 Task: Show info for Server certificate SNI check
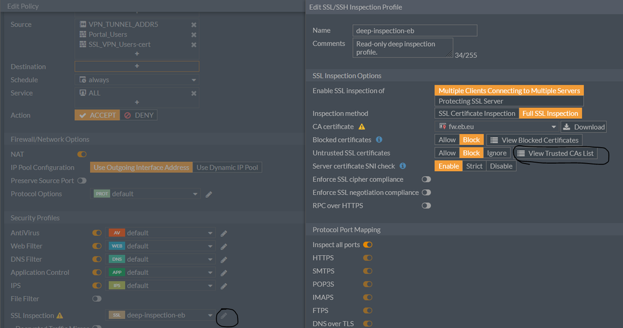click(x=403, y=166)
